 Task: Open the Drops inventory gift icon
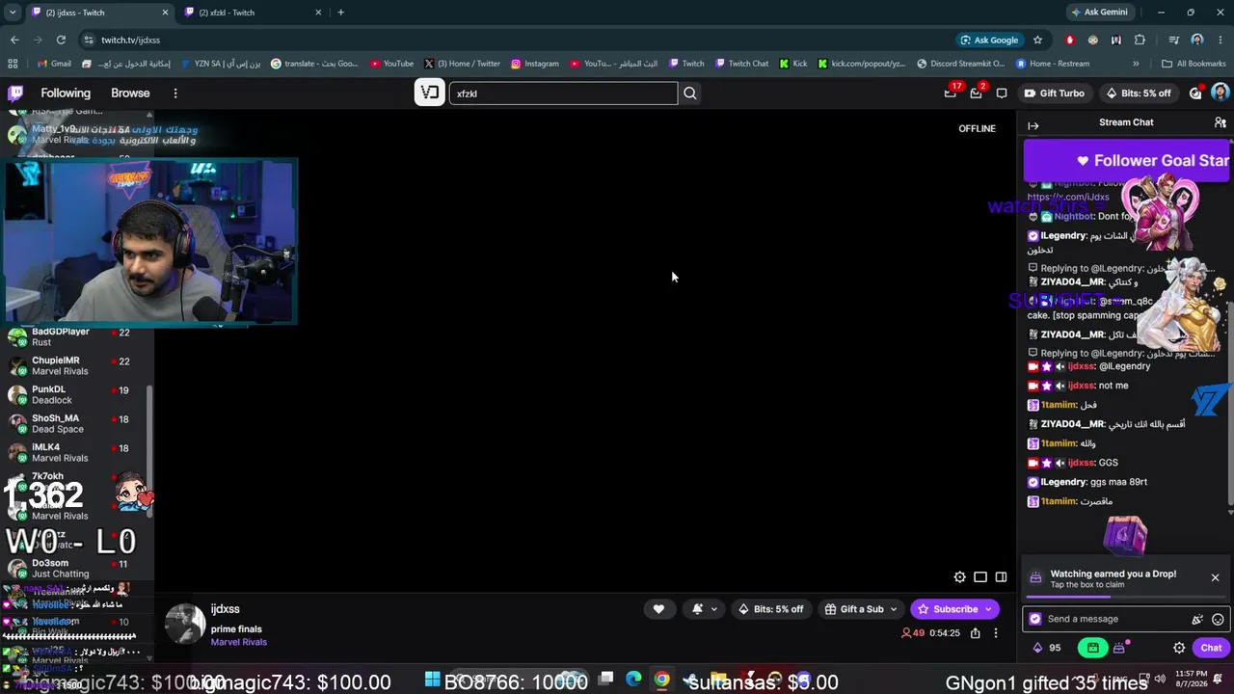(1120, 648)
